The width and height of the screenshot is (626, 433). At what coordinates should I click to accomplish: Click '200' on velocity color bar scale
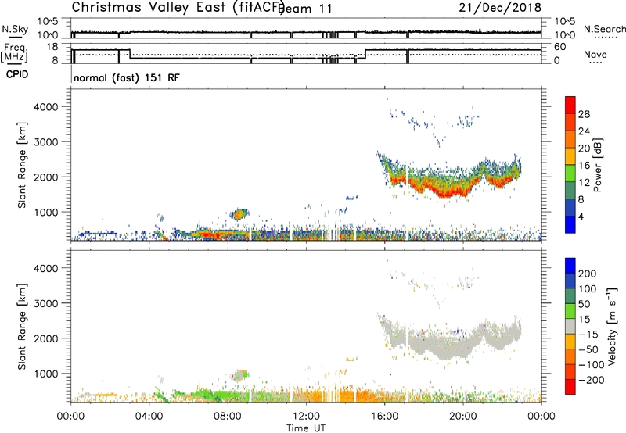tap(588, 274)
